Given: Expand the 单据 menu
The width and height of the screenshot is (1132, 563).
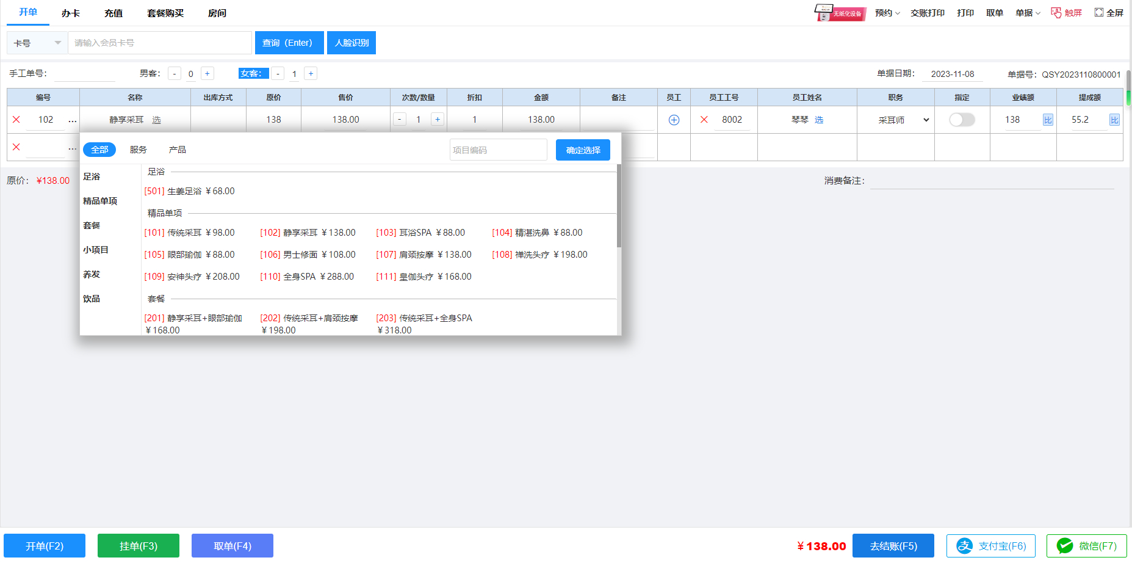Looking at the screenshot, I should click(x=1028, y=13).
